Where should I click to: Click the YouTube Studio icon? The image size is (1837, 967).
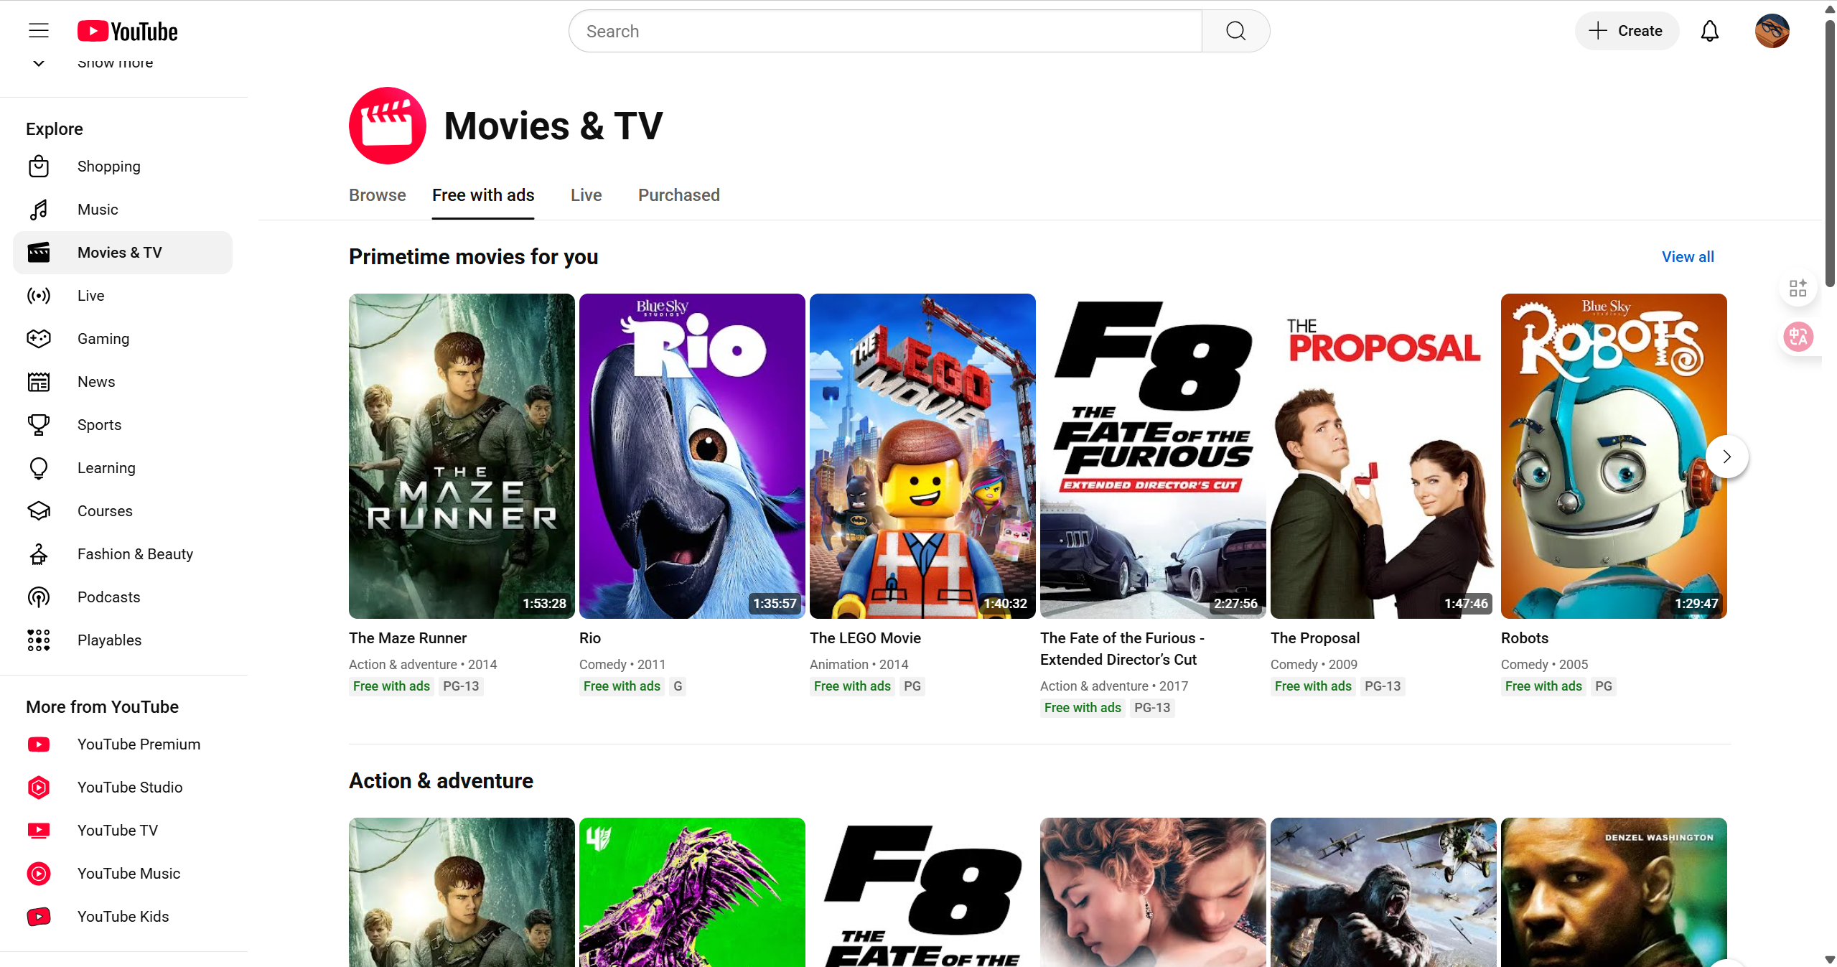pos(39,788)
